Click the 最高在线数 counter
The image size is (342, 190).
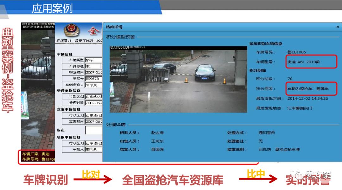[x=89, y=41]
